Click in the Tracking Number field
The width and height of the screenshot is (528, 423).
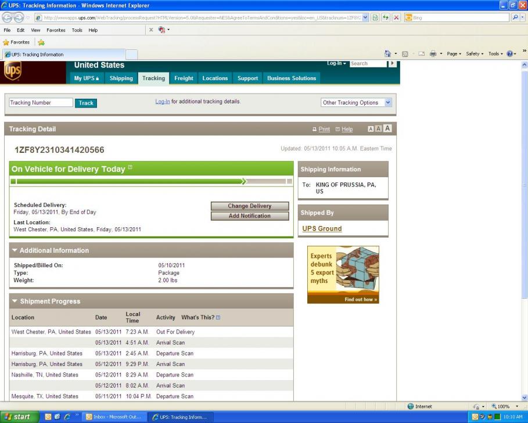41,102
